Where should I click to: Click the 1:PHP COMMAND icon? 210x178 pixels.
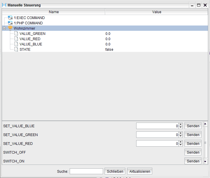[x=10, y=23]
